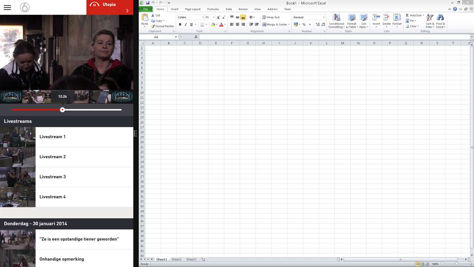Viewport: 474px width, 267px height.
Task: Apply the red Font Color swatch
Action: (221, 24)
